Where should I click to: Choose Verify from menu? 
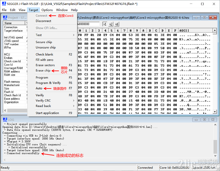52,95
